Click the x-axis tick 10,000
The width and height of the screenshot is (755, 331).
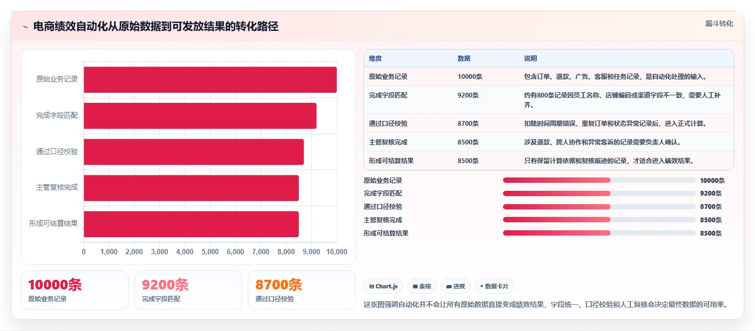(x=336, y=252)
